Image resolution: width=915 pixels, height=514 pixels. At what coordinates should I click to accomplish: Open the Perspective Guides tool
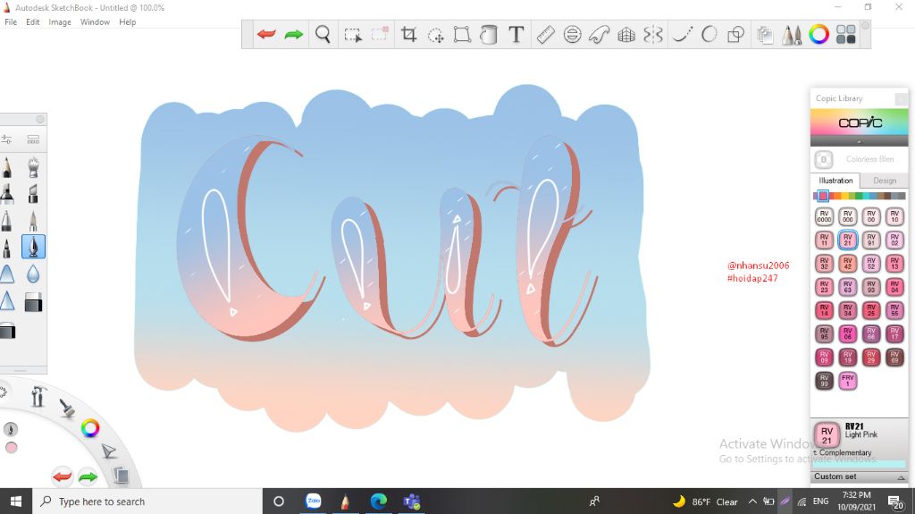[x=626, y=35]
